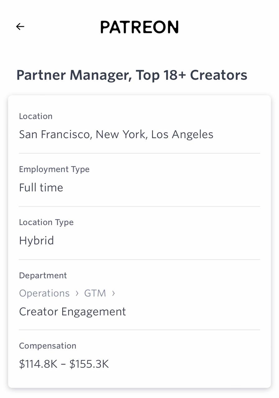Select the Full time value
Image resolution: width=279 pixels, height=398 pixels.
point(41,187)
